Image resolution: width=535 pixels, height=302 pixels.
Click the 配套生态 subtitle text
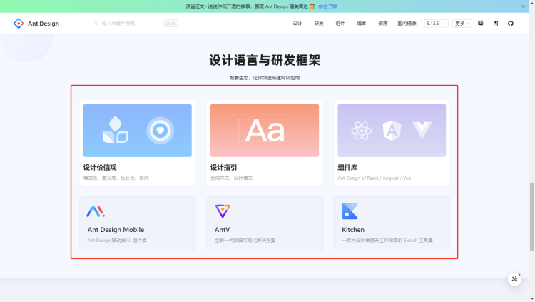point(265,78)
